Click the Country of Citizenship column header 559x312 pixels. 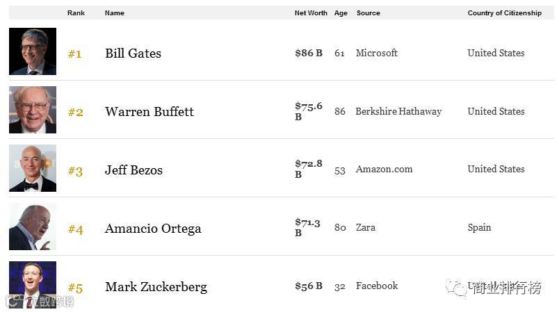pyautogui.click(x=504, y=13)
